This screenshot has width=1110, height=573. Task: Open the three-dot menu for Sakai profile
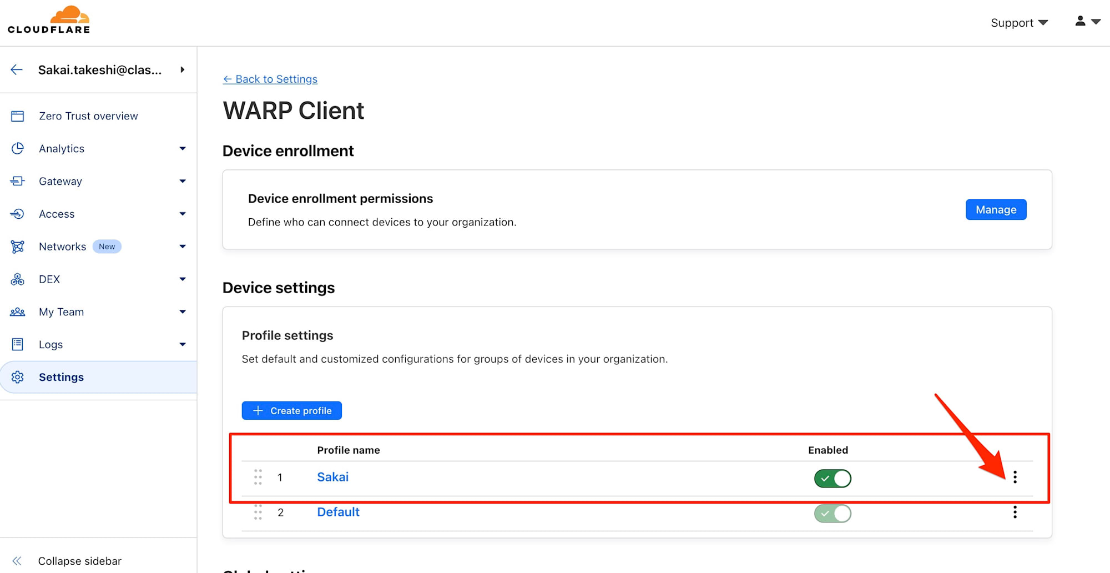point(1015,477)
